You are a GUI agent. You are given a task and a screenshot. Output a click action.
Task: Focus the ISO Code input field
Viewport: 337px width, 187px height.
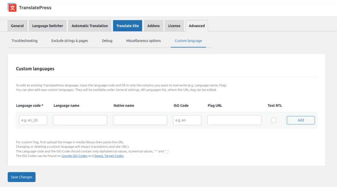coord(187,120)
